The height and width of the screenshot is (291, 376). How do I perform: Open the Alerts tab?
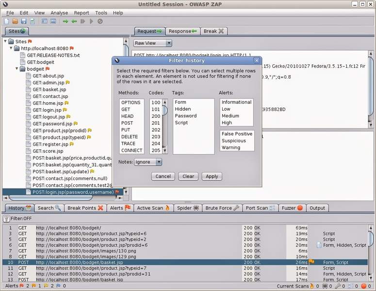tap(120, 208)
